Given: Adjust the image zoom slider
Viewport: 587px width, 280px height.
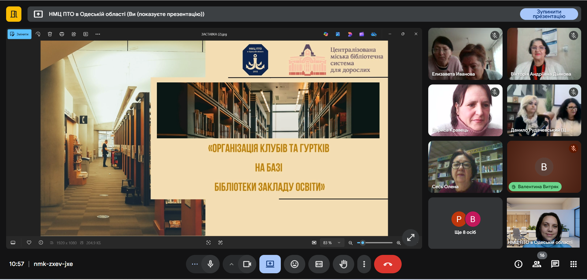Looking at the screenshot, I should (363, 243).
